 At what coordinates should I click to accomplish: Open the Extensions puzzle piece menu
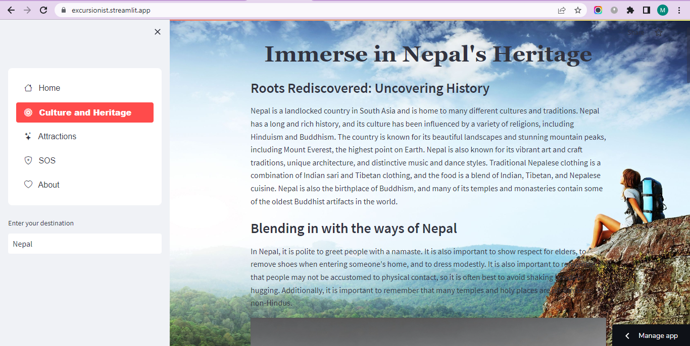(630, 10)
